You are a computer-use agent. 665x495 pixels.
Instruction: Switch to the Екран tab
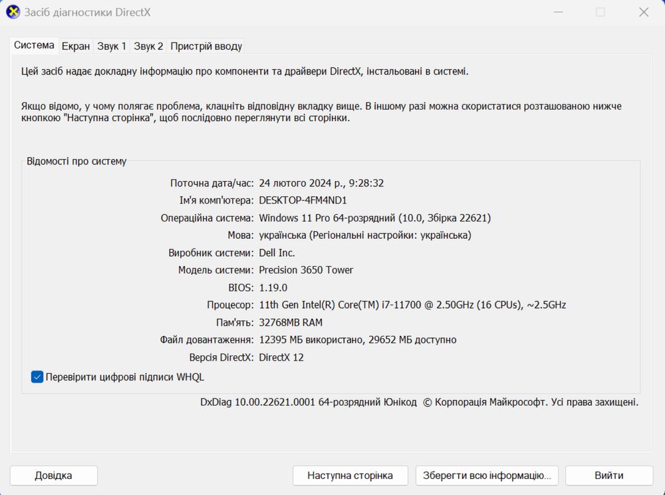(x=76, y=46)
